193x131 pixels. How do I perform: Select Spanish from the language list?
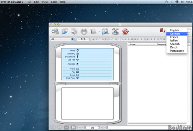177,44
